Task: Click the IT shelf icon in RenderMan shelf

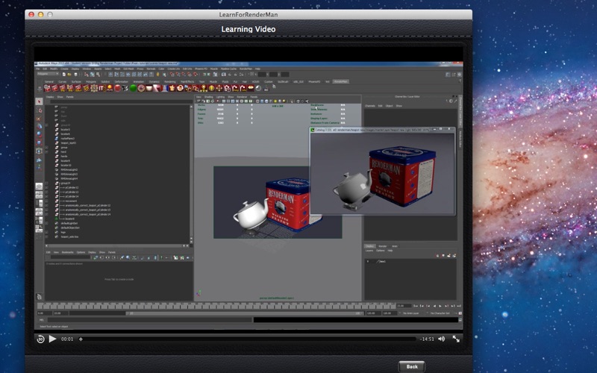Action: pyautogui.click(x=101, y=88)
